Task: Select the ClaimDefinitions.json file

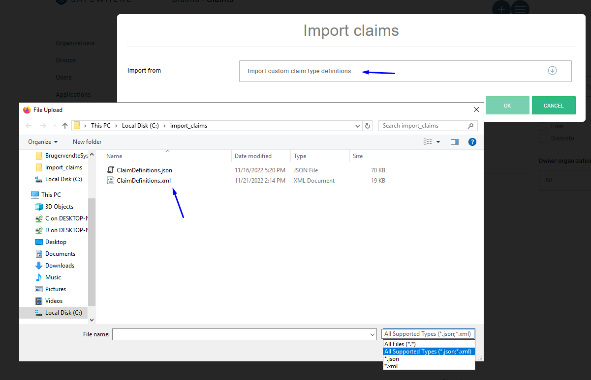Action: [144, 170]
